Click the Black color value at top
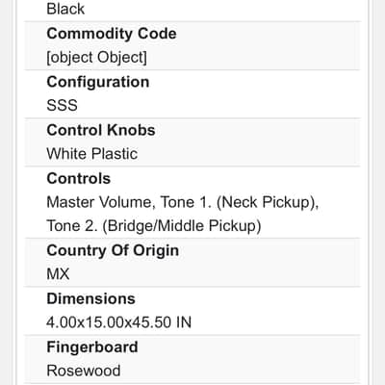Screen dimensions: 385x385 tap(65, 9)
